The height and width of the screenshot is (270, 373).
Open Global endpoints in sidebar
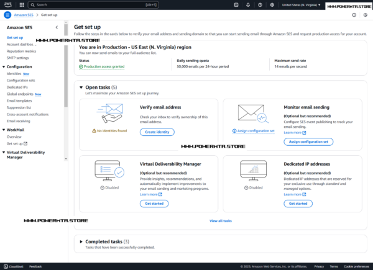[x=20, y=94]
